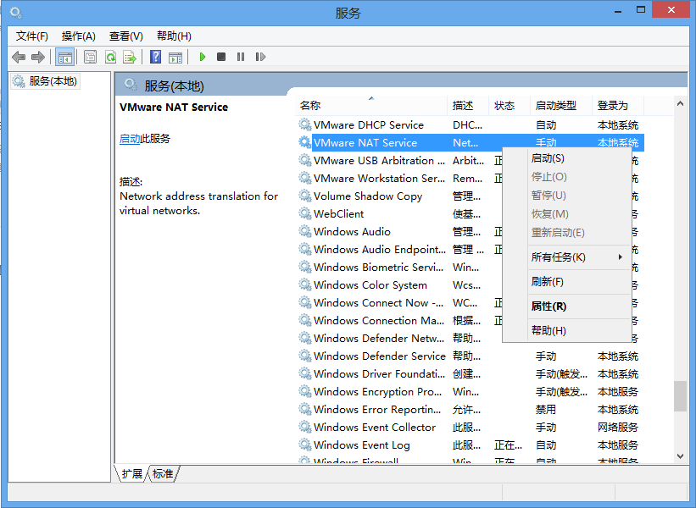Open the 操作(A) menu
This screenshot has height=508, width=696.
coord(79,36)
